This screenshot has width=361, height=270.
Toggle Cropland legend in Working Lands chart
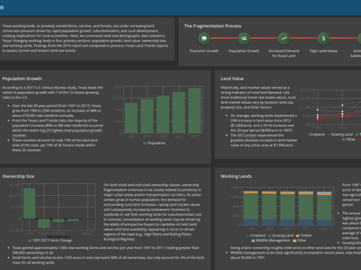[x=256, y=235]
